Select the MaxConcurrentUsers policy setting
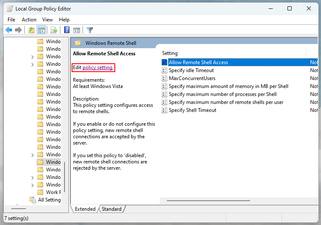Screen dimensions: 321x225 192,78
